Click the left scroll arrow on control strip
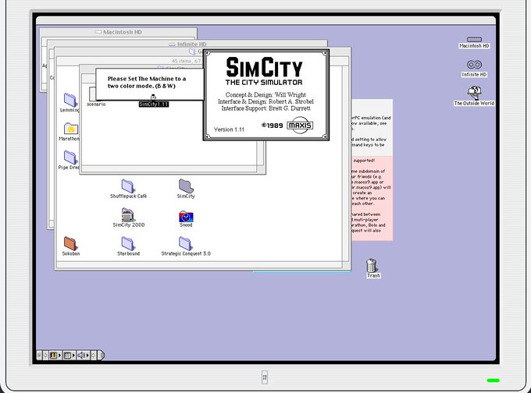Image resolution: width=531 pixels, height=393 pixels. pyautogui.click(x=46, y=356)
